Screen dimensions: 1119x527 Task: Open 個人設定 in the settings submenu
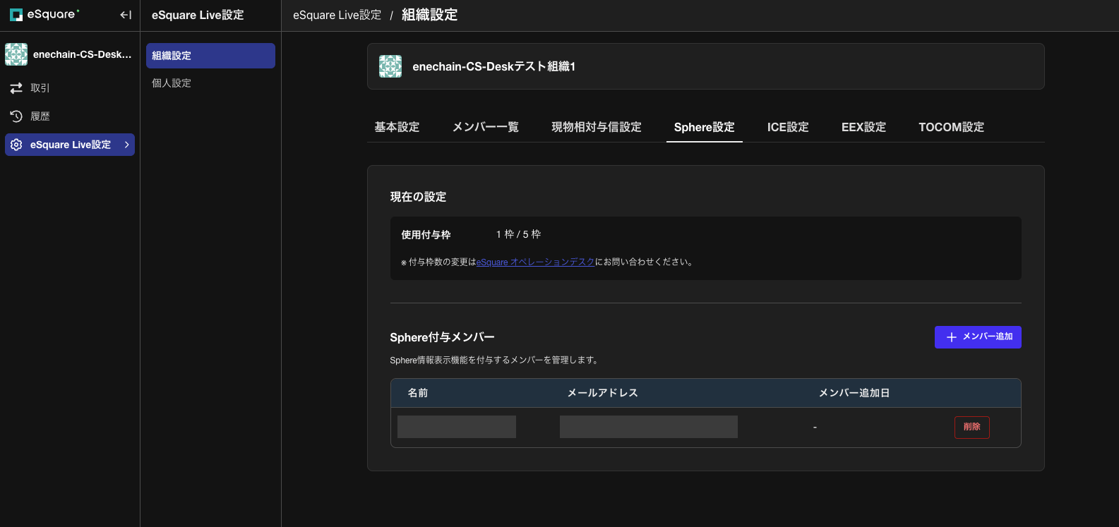(210, 83)
